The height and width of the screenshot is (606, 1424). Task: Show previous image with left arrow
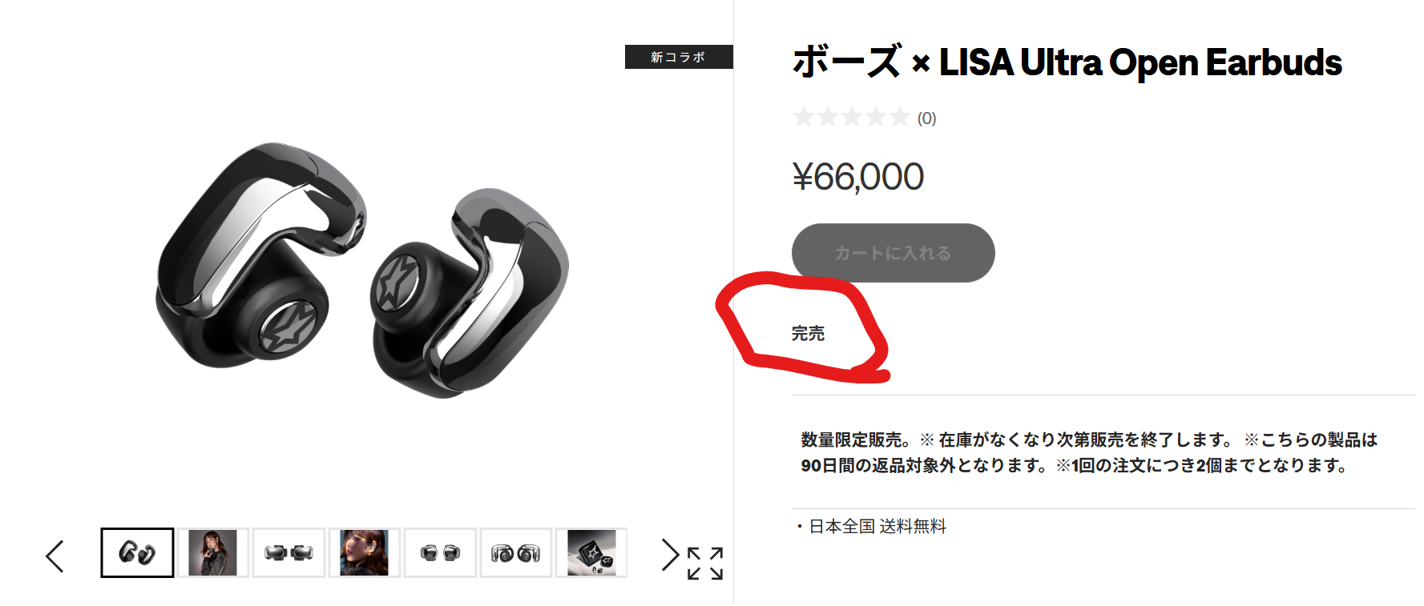click(x=54, y=556)
